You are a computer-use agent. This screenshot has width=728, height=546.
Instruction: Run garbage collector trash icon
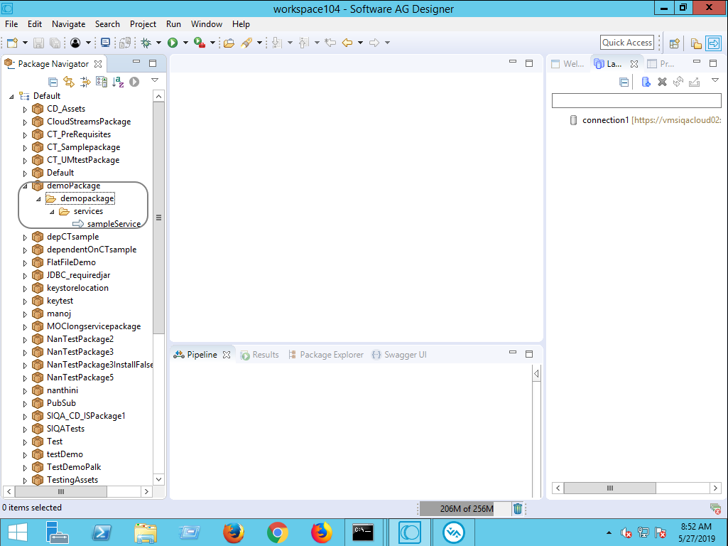tap(518, 509)
